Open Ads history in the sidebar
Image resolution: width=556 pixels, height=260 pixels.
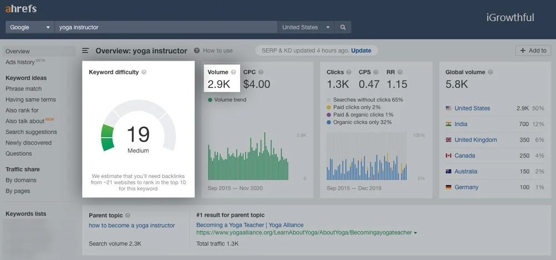(x=20, y=62)
